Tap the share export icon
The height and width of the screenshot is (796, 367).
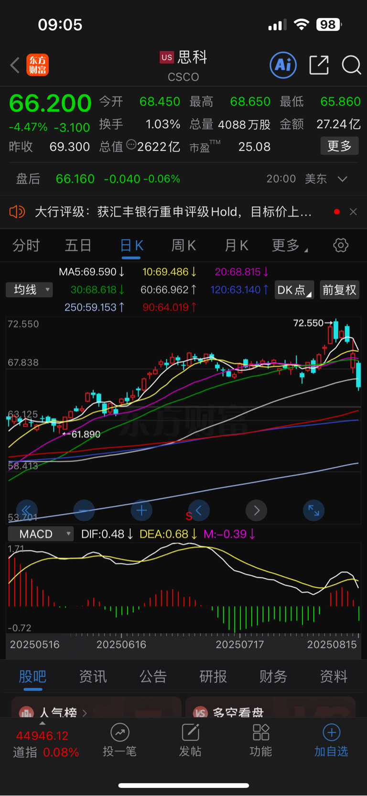(x=319, y=65)
